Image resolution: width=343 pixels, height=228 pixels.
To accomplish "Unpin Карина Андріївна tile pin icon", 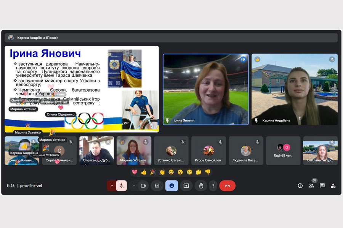I will (256, 120).
